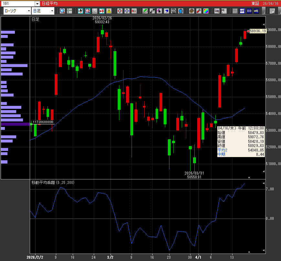The image size is (281, 261).
Task: Click the down-arrow chart icon
Action: [80, 11]
